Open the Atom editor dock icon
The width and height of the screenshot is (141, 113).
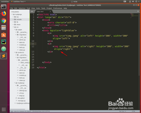coord(4,49)
